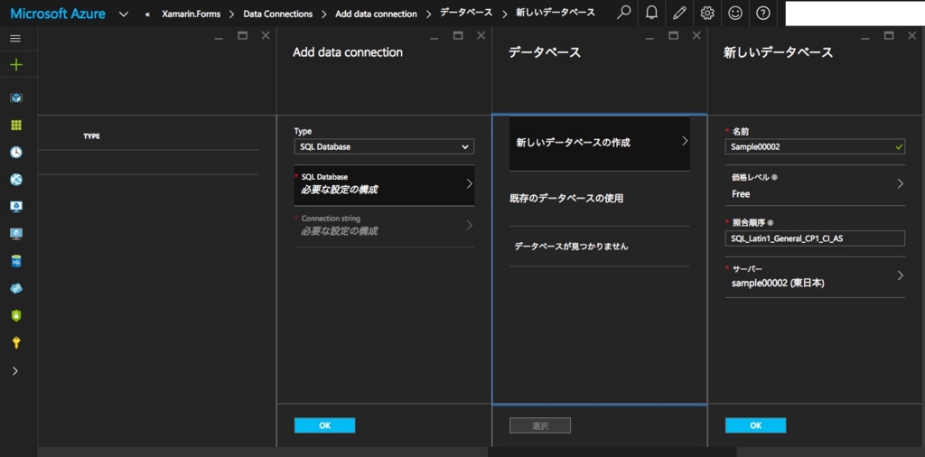Go to データベース breadcrumb
The height and width of the screenshot is (457, 925).
click(x=466, y=13)
